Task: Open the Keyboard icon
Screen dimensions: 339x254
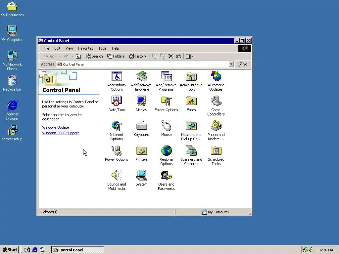Action: (x=142, y=126)
